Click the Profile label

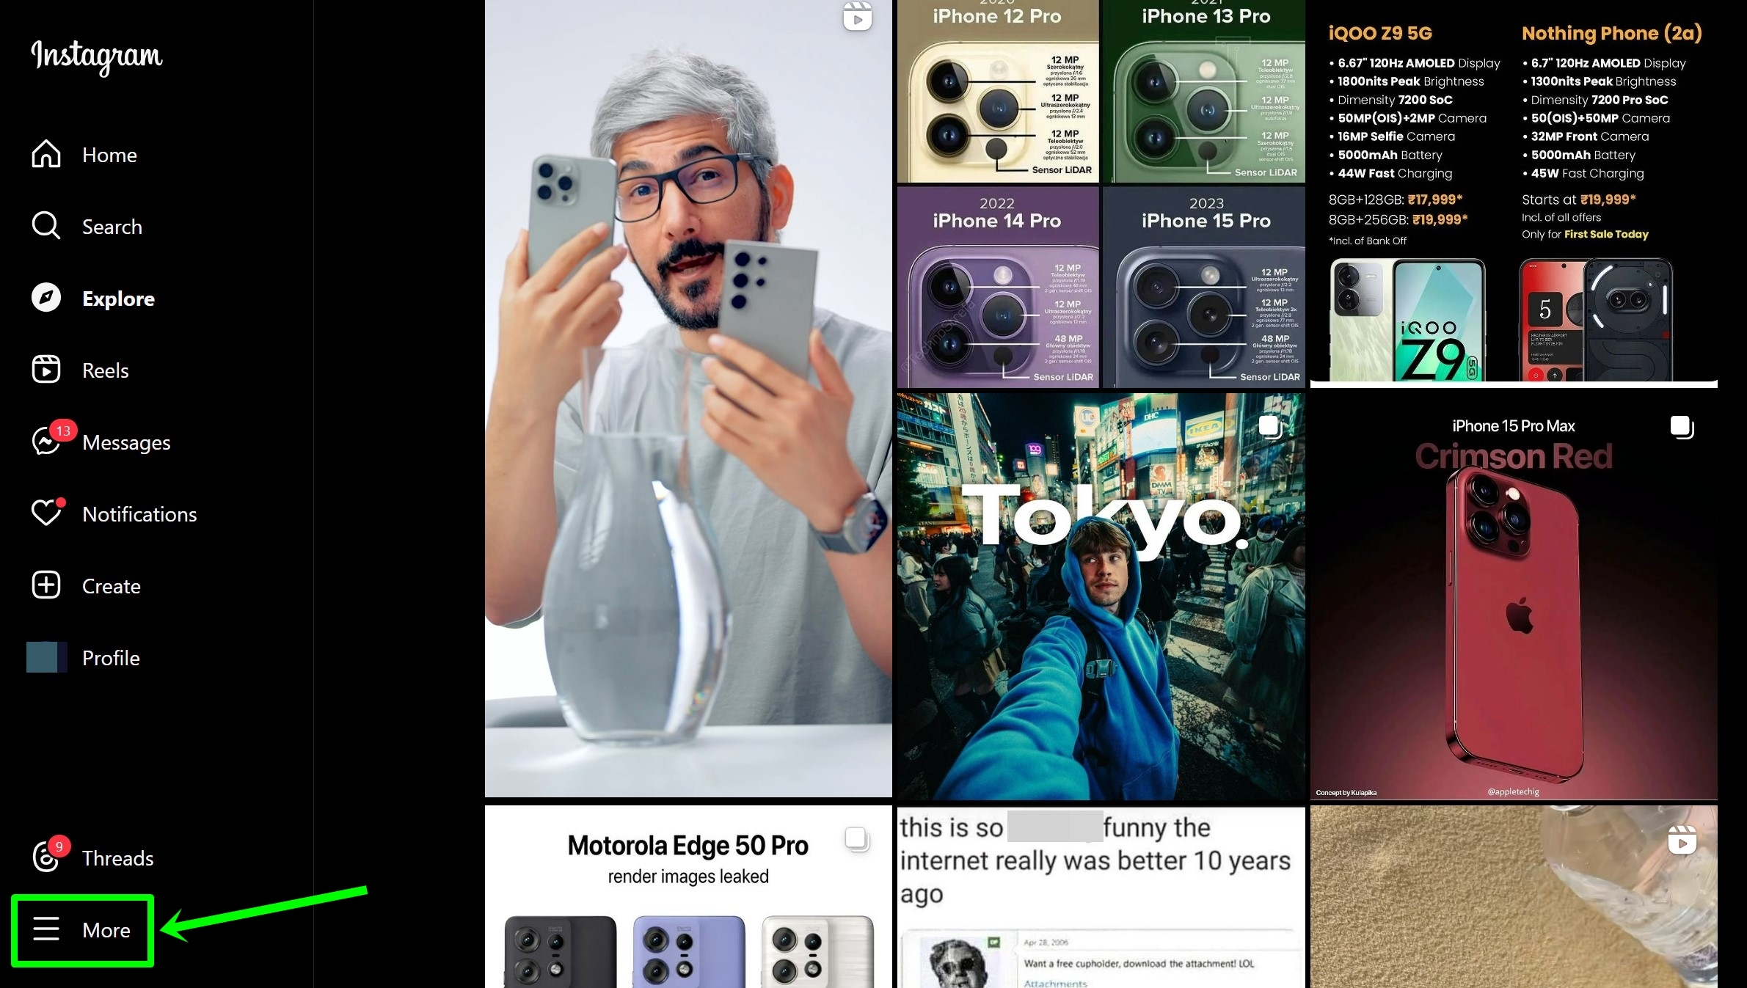[111, 658]
